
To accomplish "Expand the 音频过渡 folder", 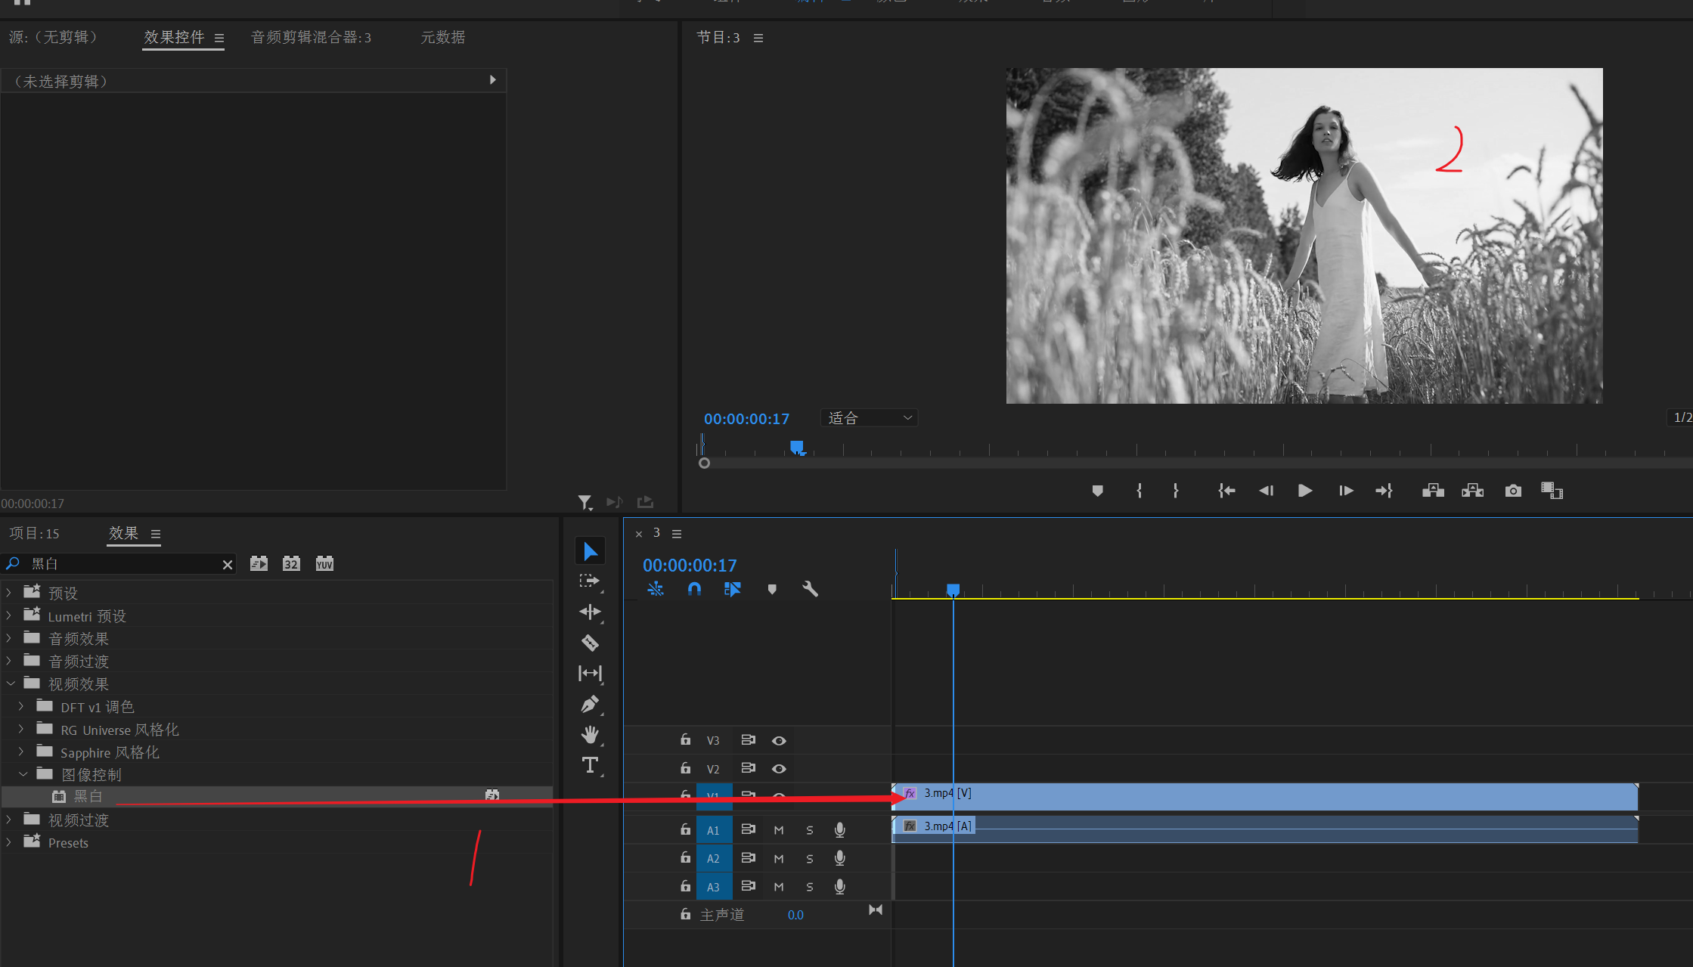I will tap(9, 661).
